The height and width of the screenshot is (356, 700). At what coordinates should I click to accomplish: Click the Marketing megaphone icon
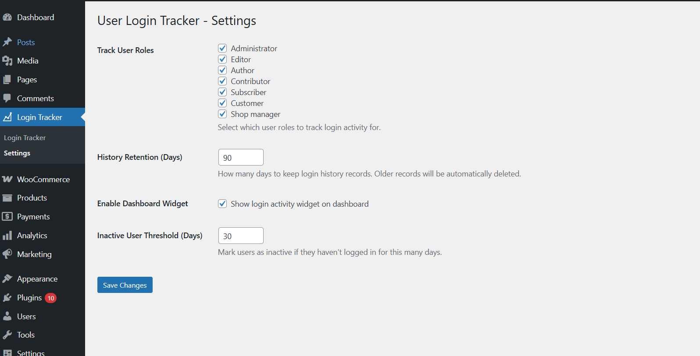click(x=7, y=254)
